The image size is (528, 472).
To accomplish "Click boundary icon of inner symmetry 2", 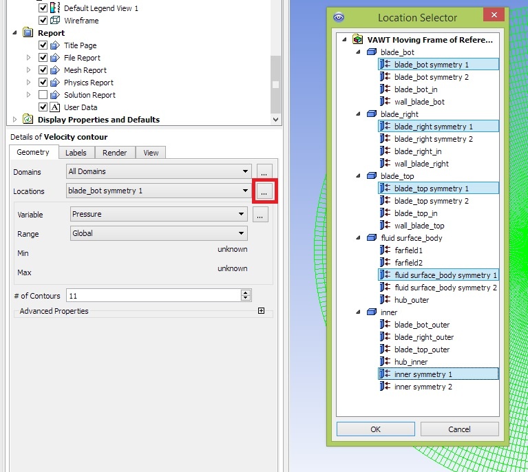I will point(385,387).
